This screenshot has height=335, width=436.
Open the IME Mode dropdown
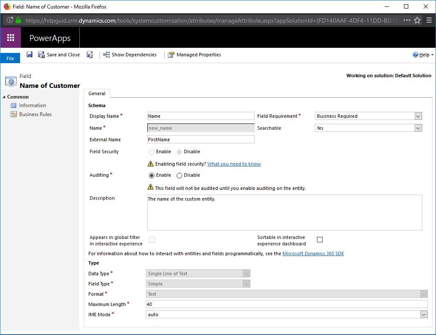click(424, 314)
